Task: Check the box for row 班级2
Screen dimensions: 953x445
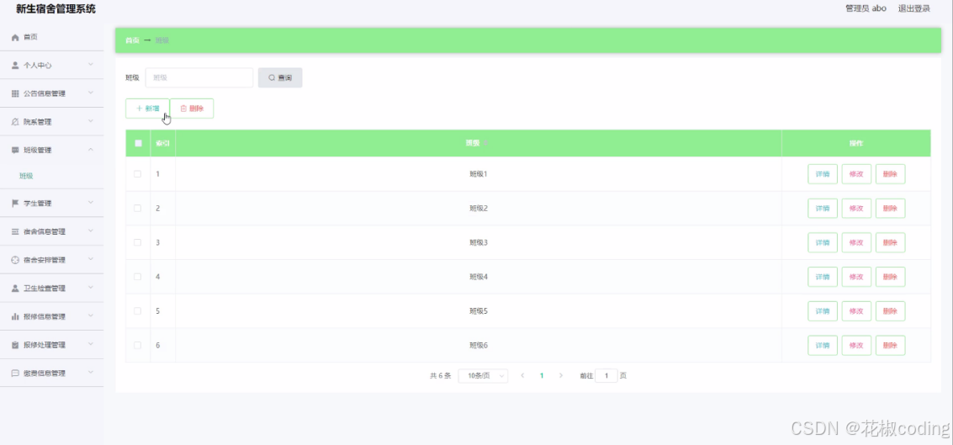Action: [137, 208]
